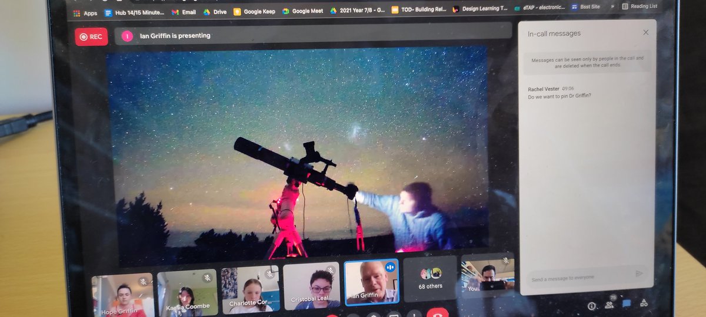Expand the hidden bookmarks chevron
This screenshot has height=317, width=706.
pyautogui.click(x=612, y=7)
